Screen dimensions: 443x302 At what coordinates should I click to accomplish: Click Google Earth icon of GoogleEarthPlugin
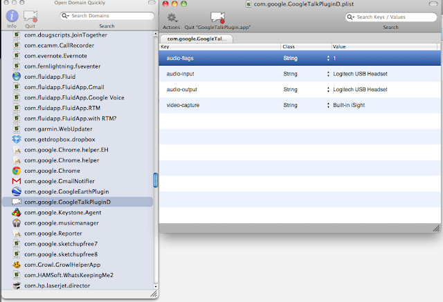tap(17, 191)
